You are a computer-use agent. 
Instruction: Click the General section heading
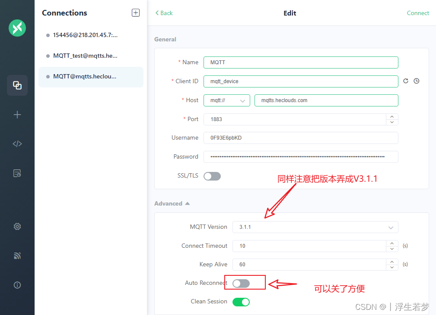[165, 39]
